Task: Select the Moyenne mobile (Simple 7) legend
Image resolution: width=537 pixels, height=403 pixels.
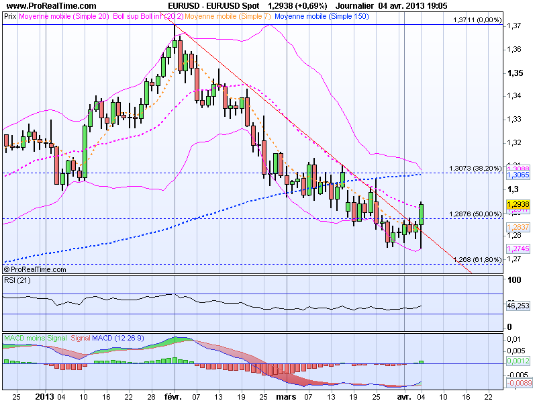Action: point(228,16)
